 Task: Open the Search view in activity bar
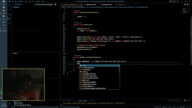point(10,10)
